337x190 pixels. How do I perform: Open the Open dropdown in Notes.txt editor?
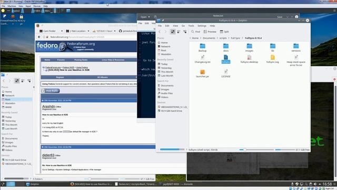(145, 17)
